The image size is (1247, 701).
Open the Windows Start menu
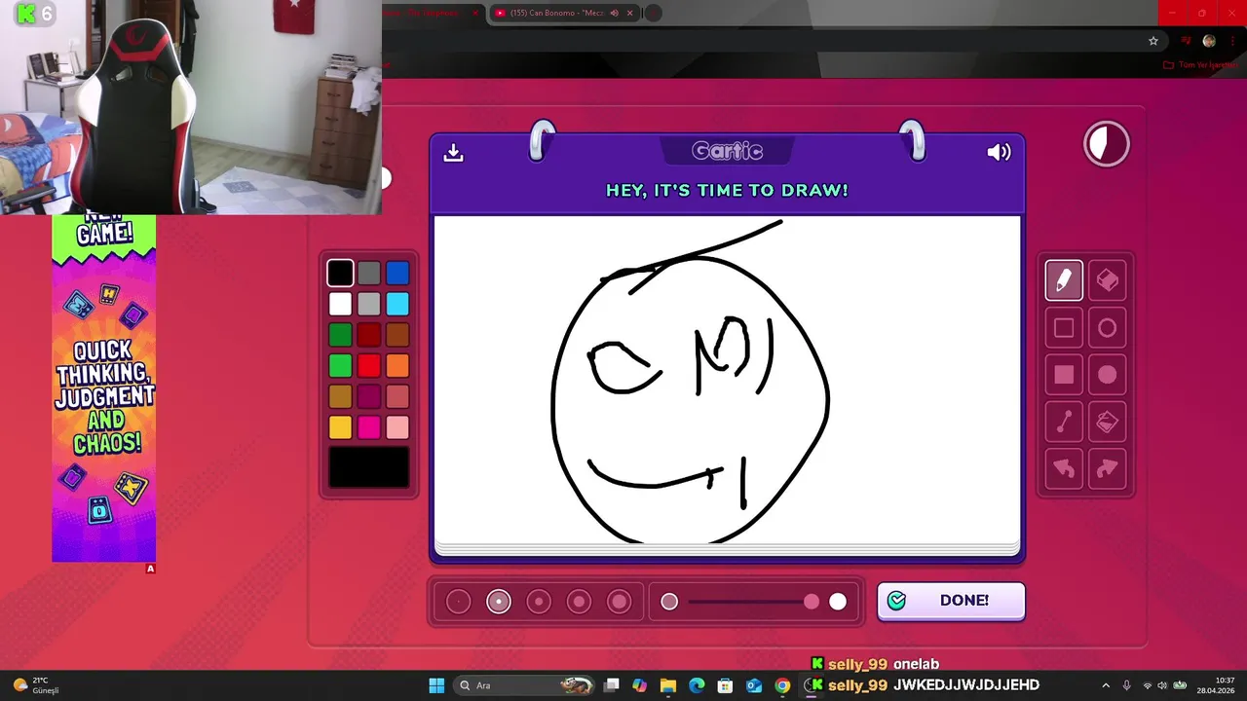coord(436,685)
